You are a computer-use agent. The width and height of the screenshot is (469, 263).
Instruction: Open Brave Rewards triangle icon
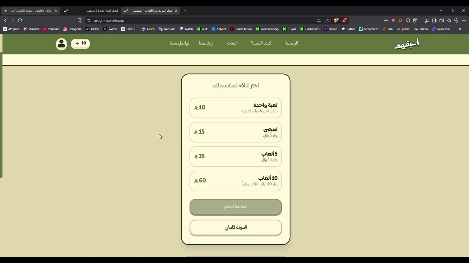pyautogui.click(x=345, y=20)
